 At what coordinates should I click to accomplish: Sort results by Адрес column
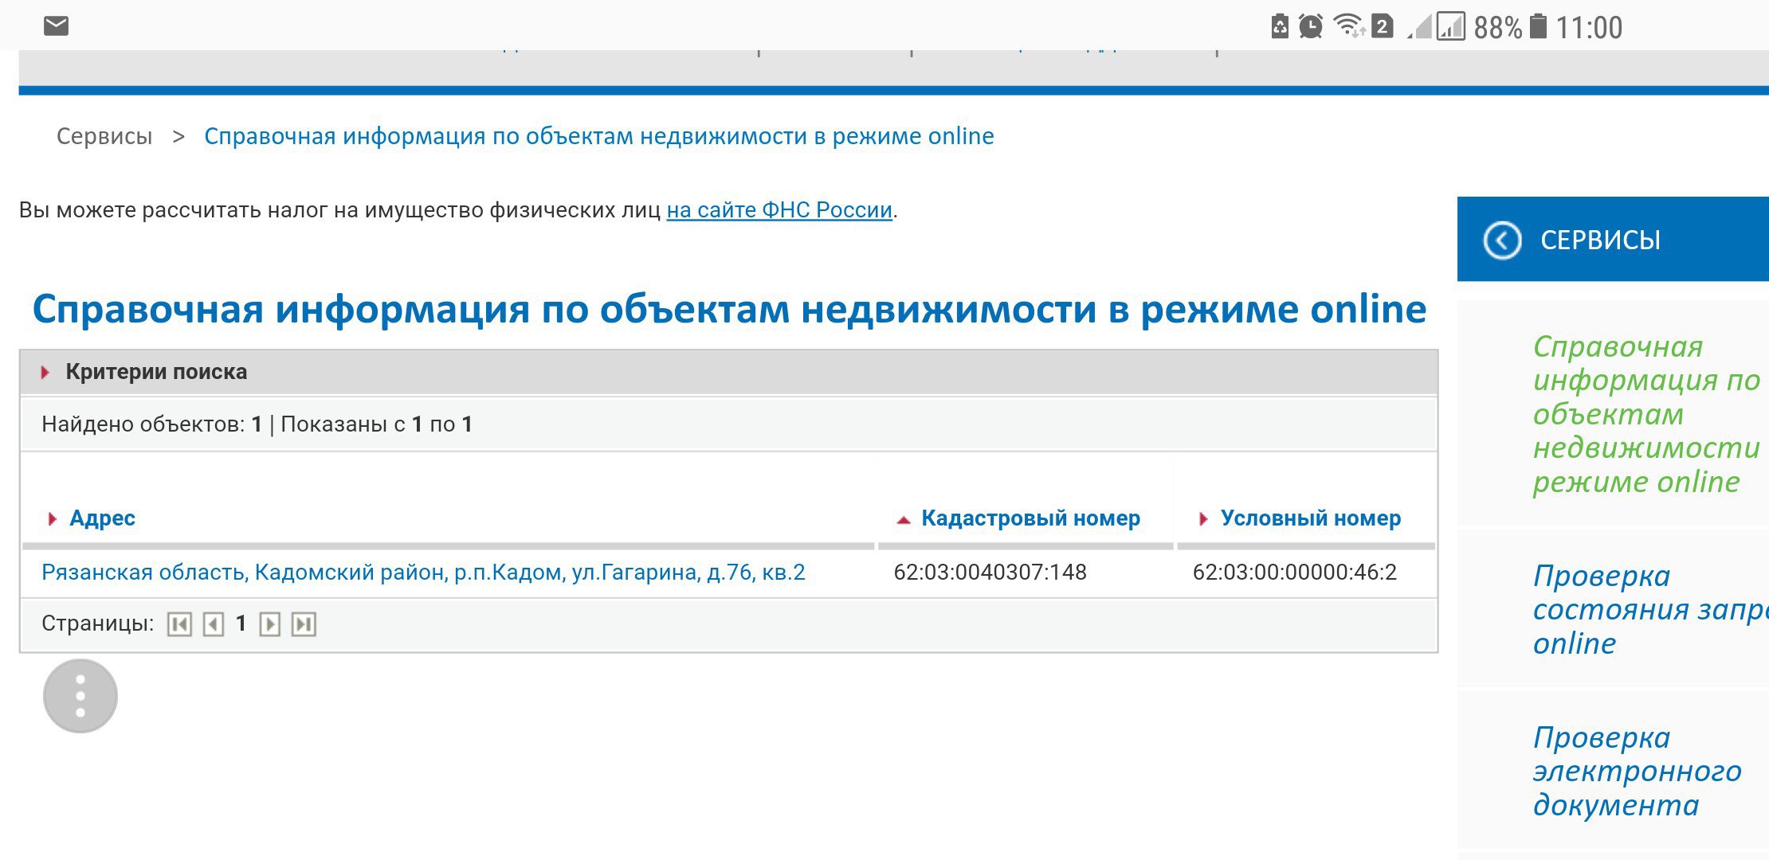click(x=102, y=518)
